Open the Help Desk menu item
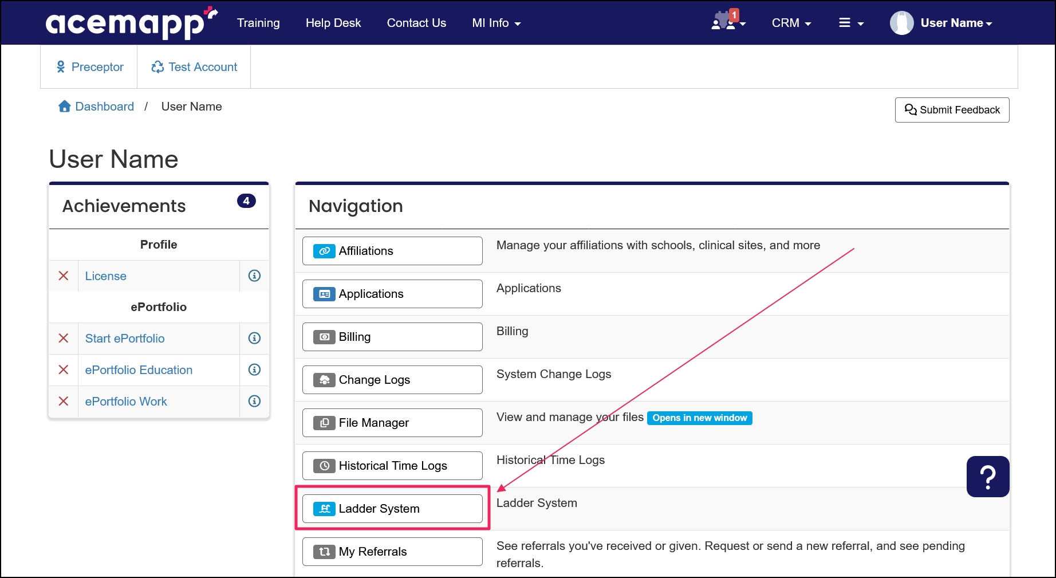 click(x=333, y=23)
